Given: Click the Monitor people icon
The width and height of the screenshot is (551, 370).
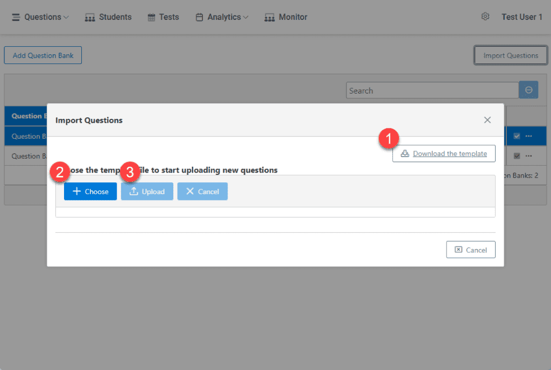Looking at the screenshot, I should pos(270,18).
